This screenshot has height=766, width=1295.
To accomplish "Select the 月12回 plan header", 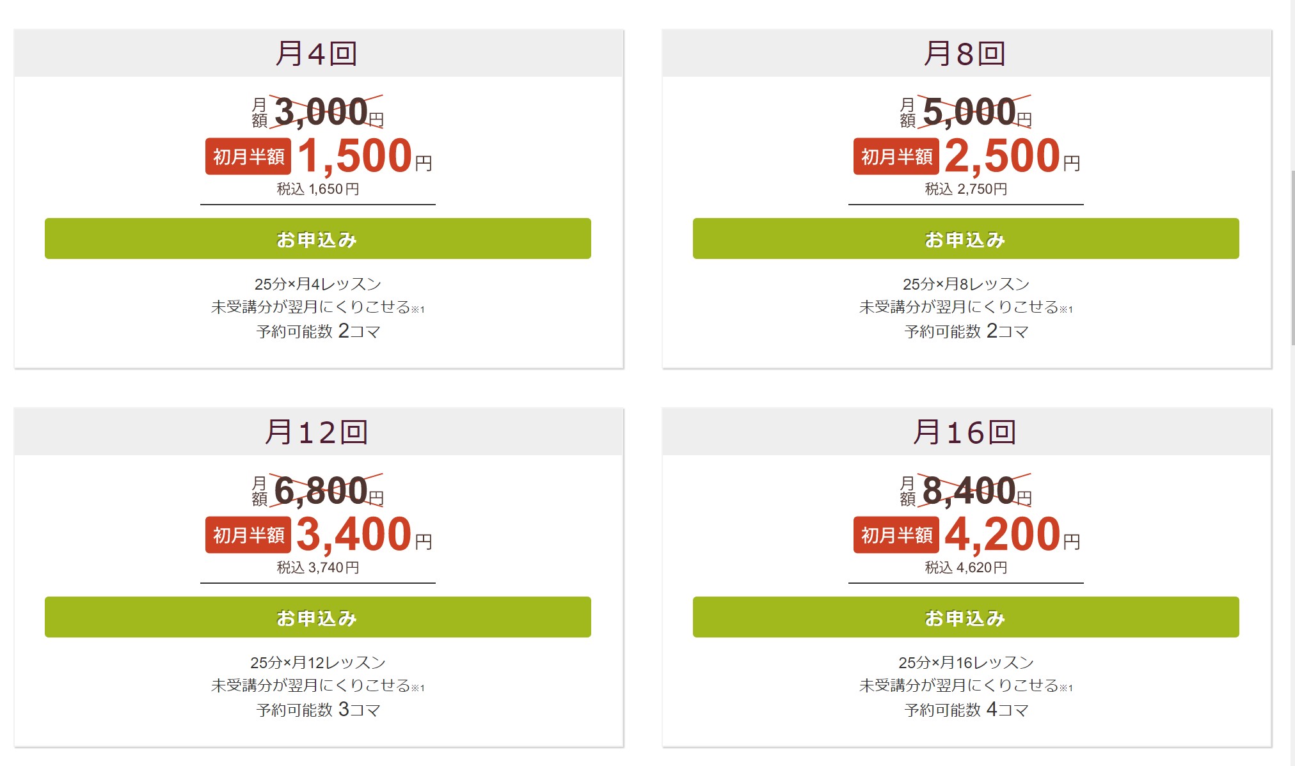I will pos(318,432).
